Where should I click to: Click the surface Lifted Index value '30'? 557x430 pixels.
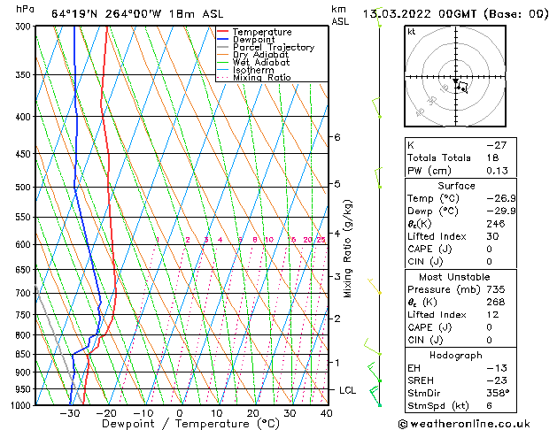pyautogui.click(x=492, y=236)
